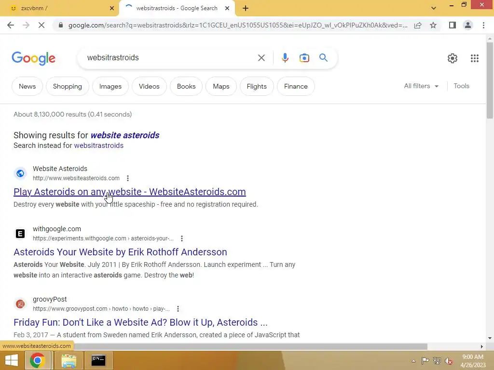Viewport: 494px width, 370px height.
Task: Filter results by Videos
Action: click(149, 86)
